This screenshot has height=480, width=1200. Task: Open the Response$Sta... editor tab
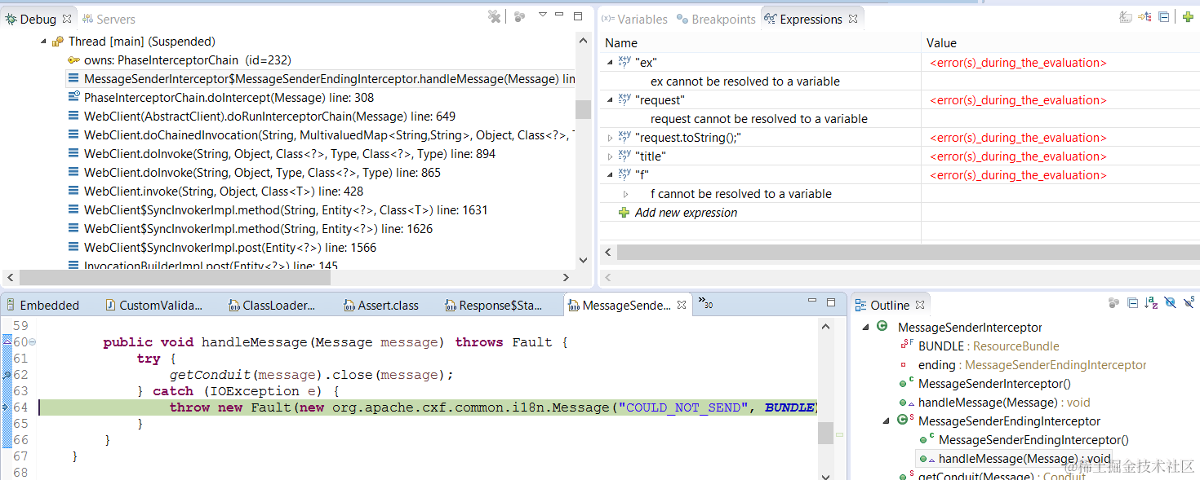click(493, 305)
